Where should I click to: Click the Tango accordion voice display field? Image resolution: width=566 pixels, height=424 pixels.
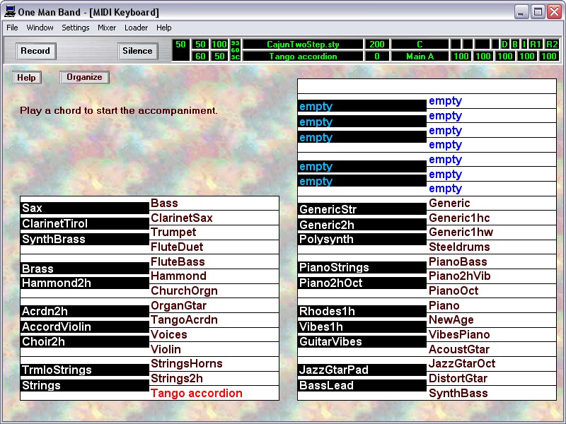[x=303, y=57]
